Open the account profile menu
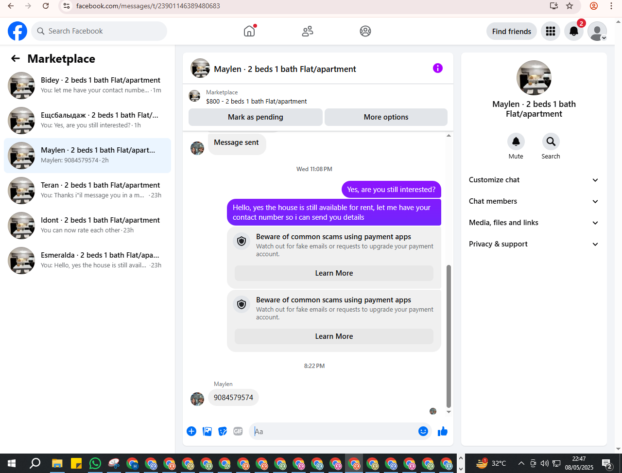The width and height of the screenshot is (622, 473). click(x=597, y=31)
